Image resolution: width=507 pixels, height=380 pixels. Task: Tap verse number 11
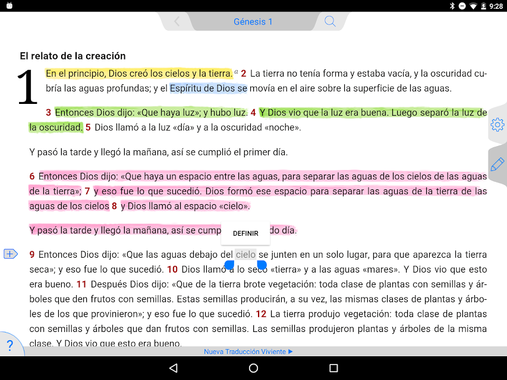point(81,284)
